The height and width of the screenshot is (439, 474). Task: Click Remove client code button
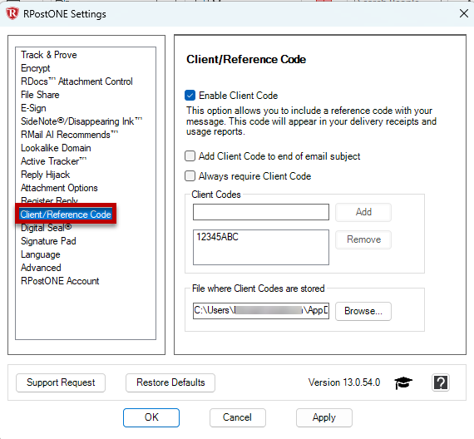coord(363,239)
